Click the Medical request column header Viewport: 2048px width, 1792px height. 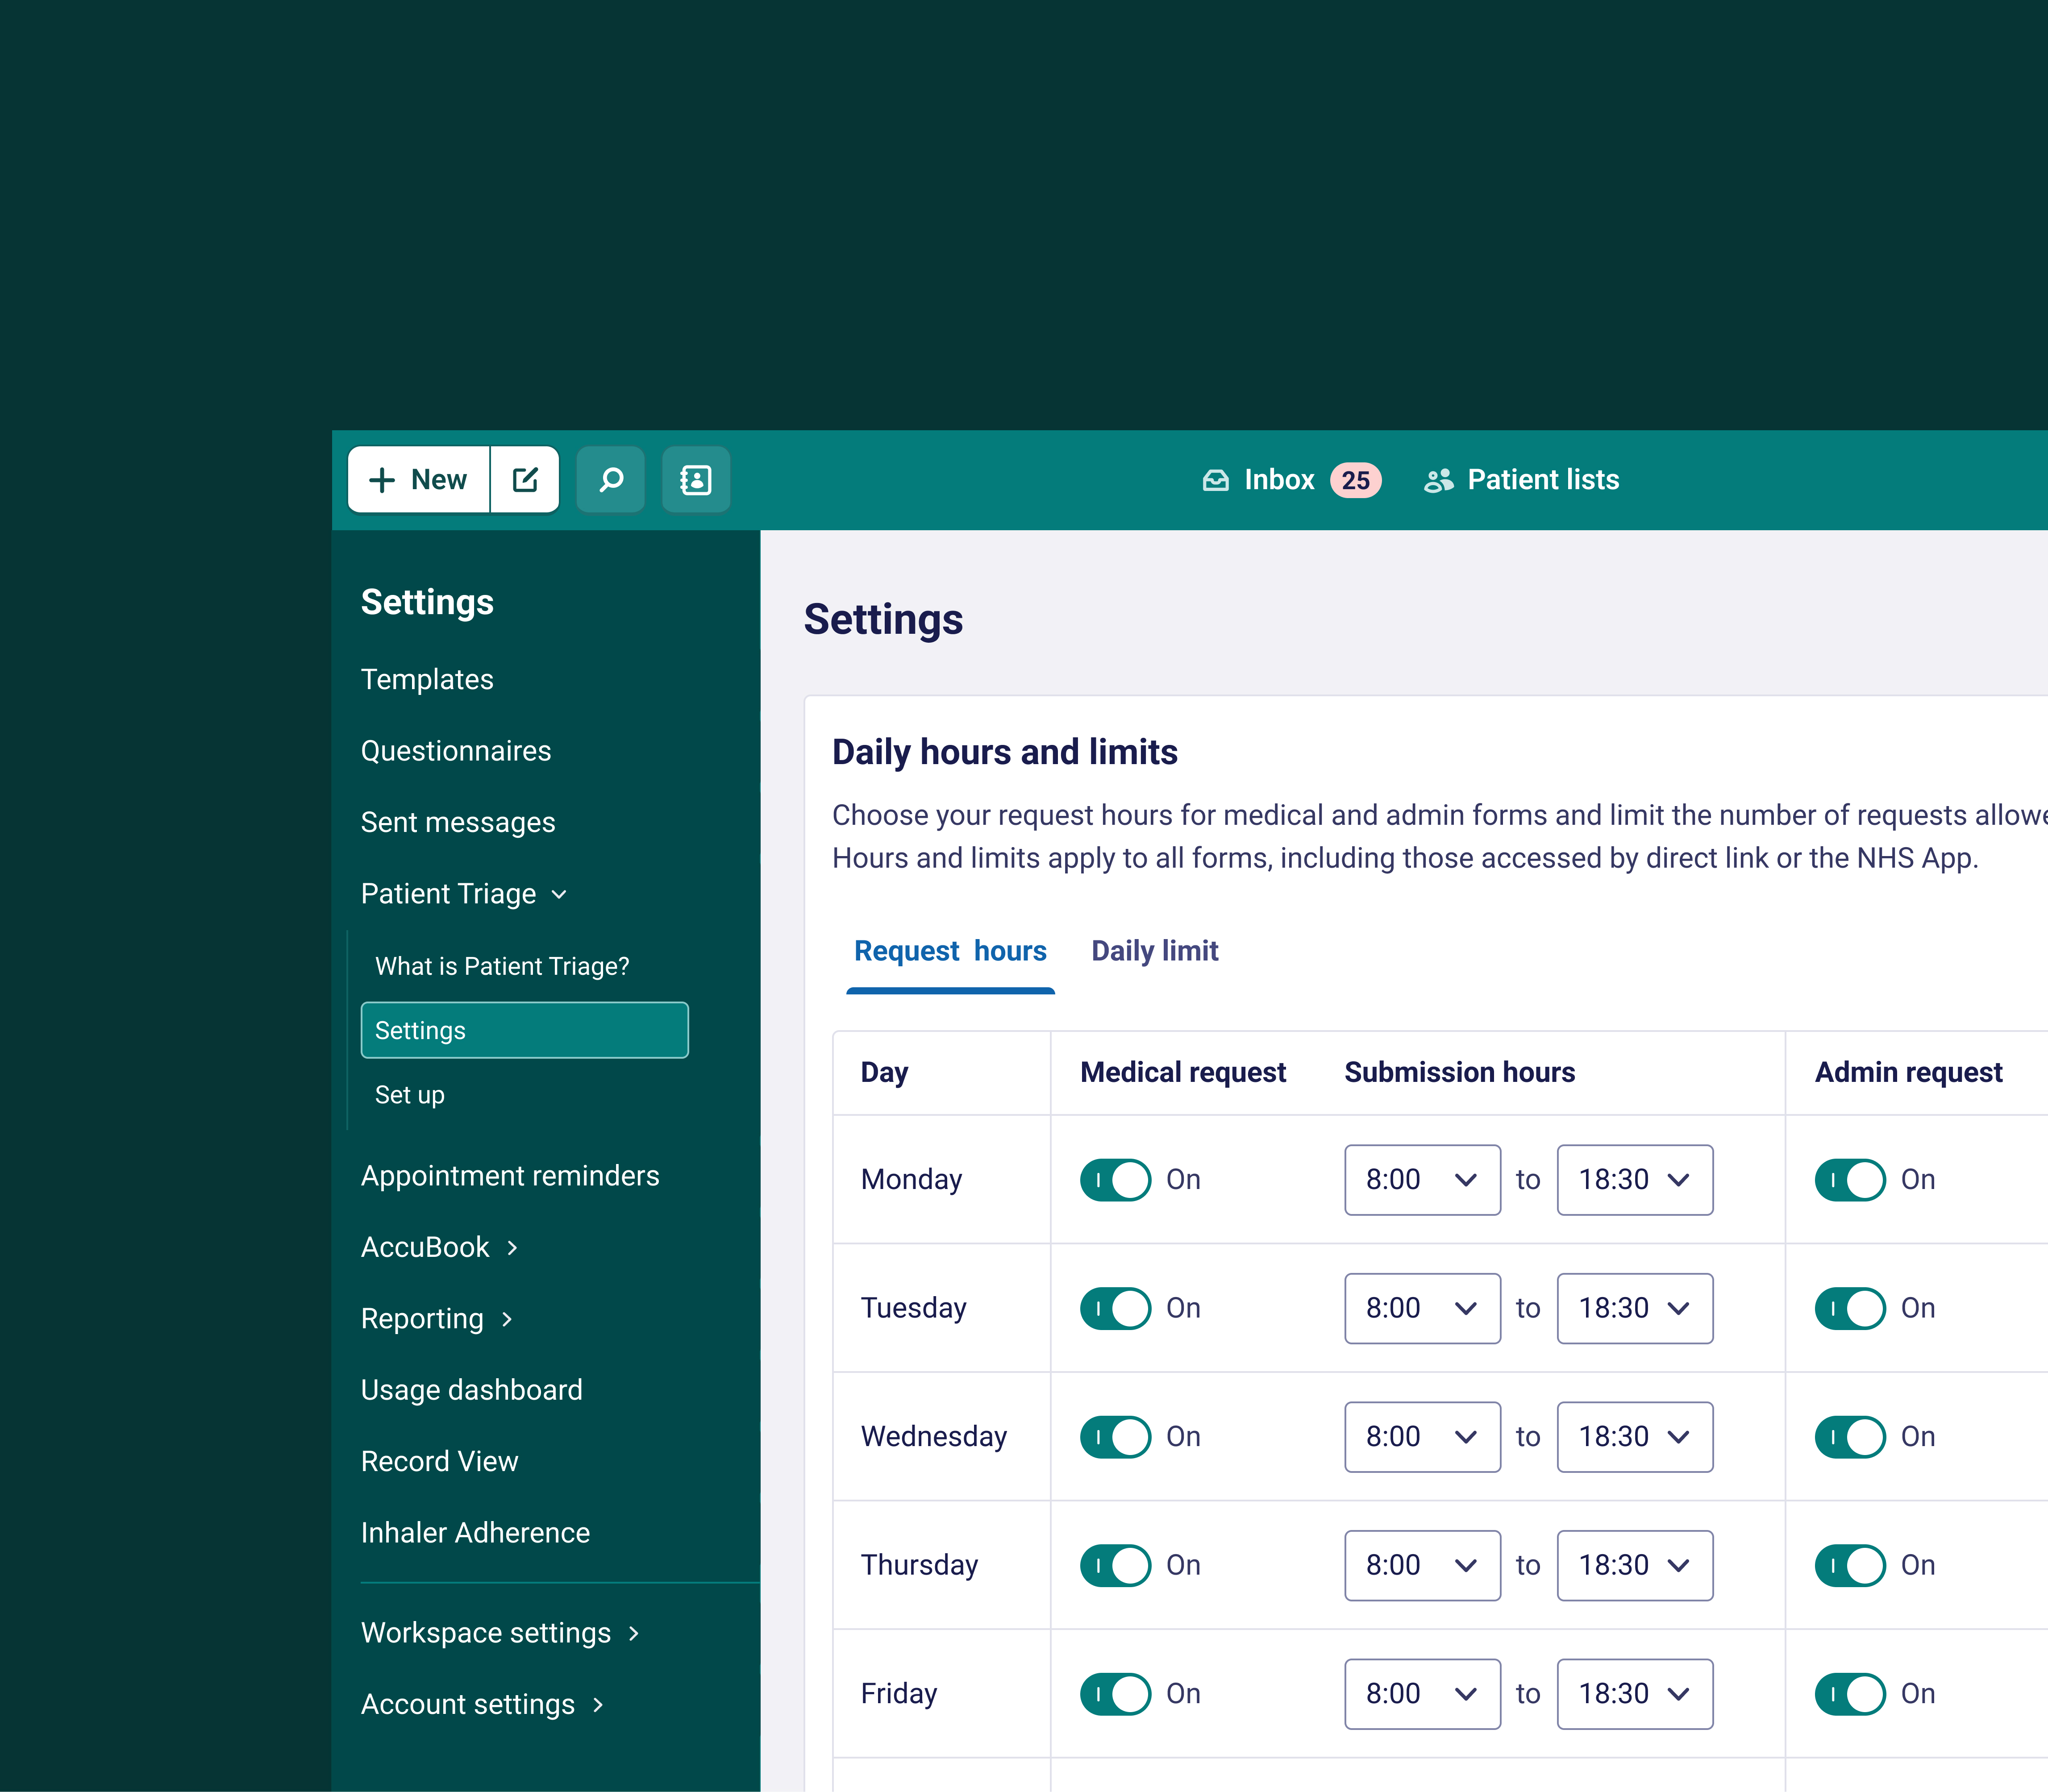(1183, 1073)
